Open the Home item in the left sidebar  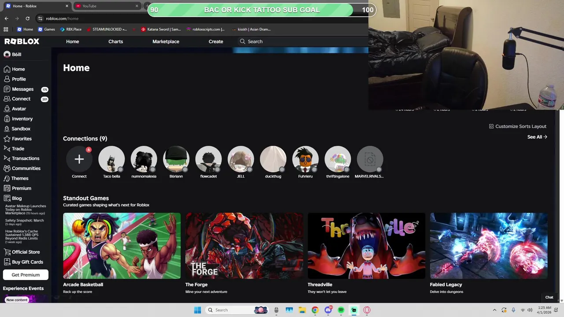coord(14,69)
